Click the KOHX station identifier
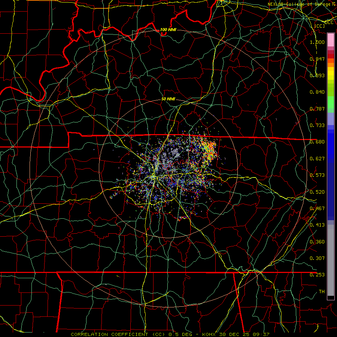 [x=209, y=334]
